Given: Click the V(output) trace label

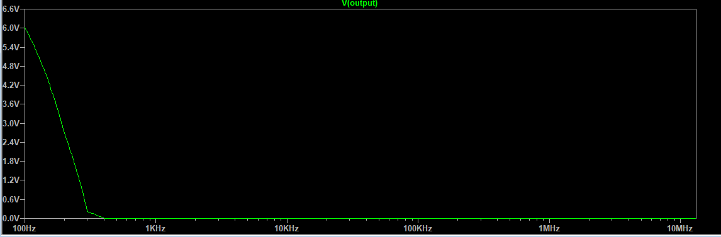Looking at the screenshot, I should click(360, 4).
